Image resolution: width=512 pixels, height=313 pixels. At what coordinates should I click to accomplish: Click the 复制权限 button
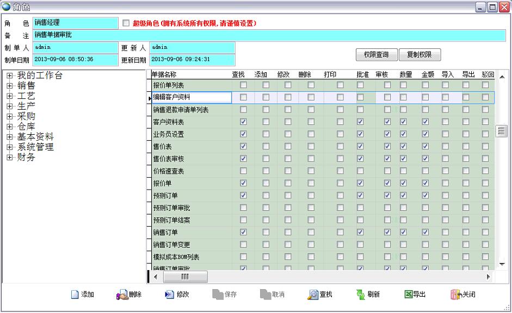tap(420, 55)
